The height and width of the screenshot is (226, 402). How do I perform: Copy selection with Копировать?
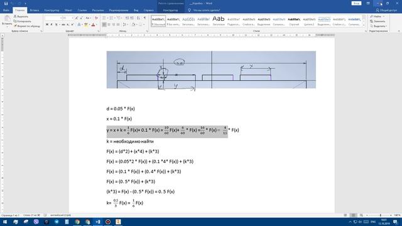(x=23, y=21)
